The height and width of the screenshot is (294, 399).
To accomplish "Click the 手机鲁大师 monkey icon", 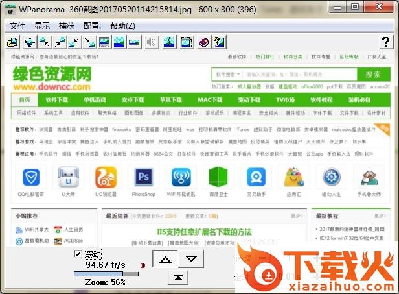I will tap(369, 178).
